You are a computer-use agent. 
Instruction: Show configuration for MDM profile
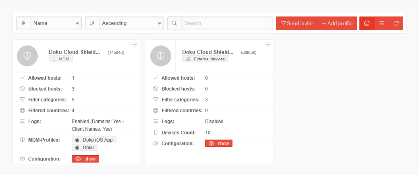(x=85, y=159)
